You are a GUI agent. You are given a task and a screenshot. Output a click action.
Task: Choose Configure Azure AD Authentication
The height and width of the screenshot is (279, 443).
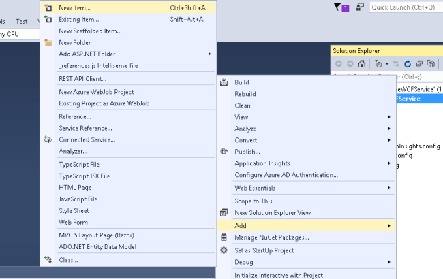pos(306,175)
